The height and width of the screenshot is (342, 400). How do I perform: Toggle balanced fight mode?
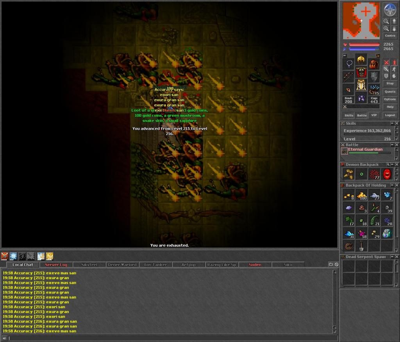[x=386, y=69]
